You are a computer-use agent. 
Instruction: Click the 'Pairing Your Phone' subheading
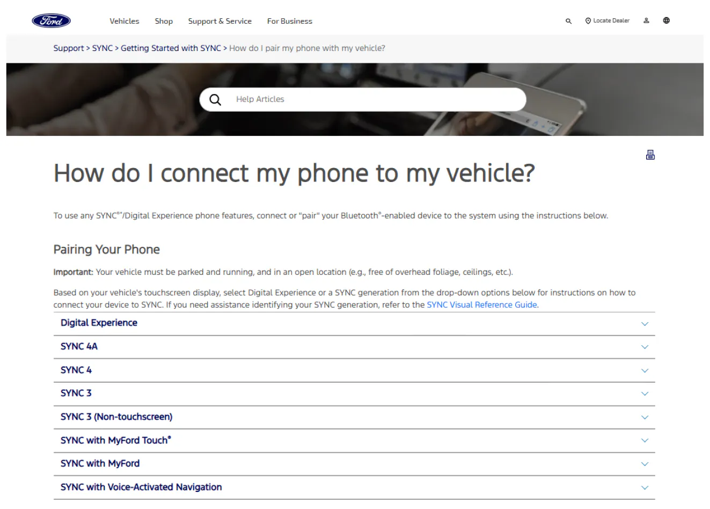(107, 250)
